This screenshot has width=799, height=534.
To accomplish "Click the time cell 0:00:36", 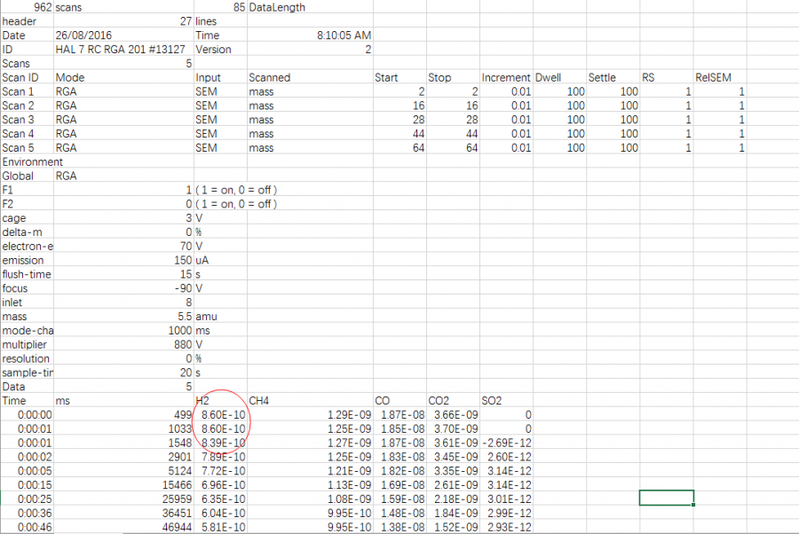I will point(27,513).
